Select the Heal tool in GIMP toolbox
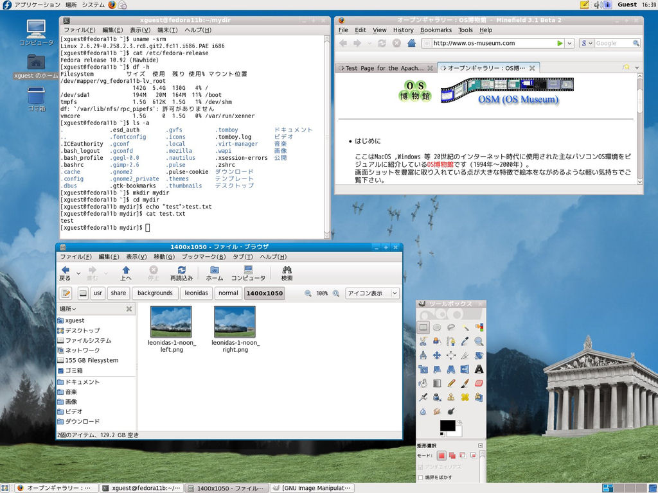The width and height of the screenshot is (658, 493). point(465,397)
